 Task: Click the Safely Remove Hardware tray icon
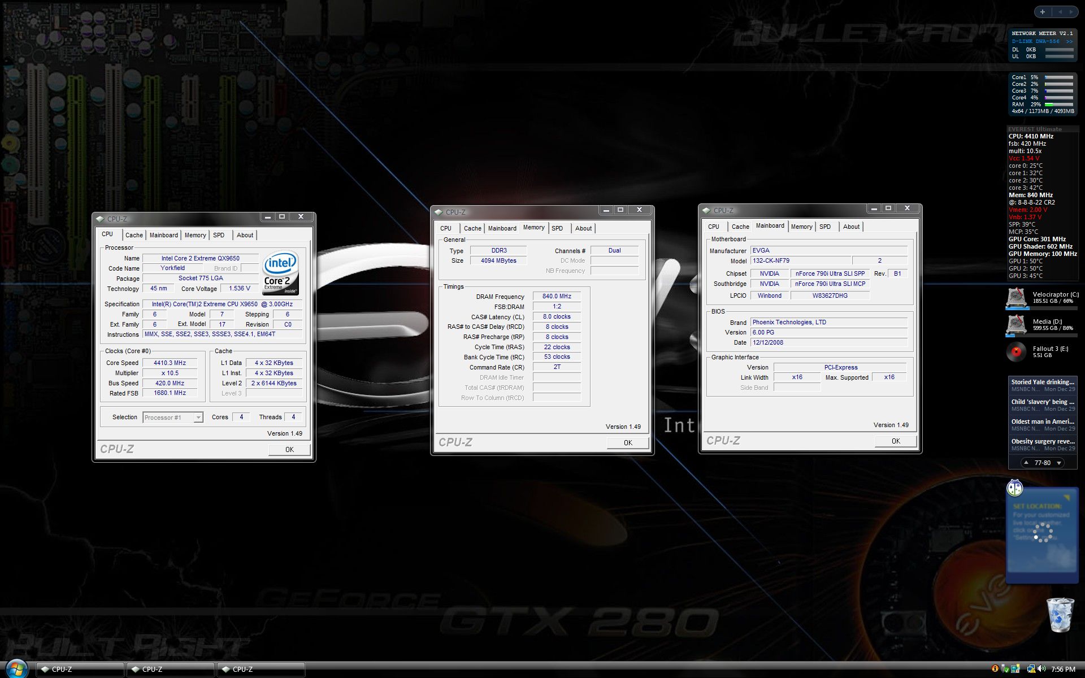tap(1005, 669)
